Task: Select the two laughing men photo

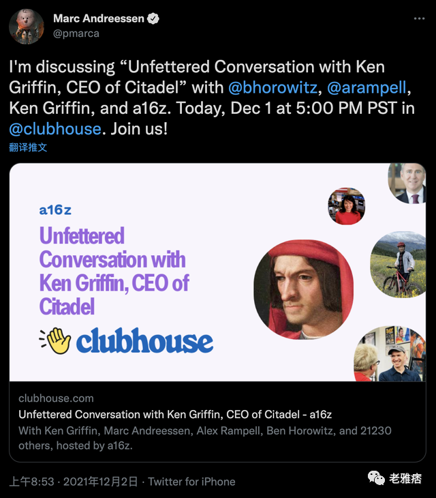Action: coord(394,355)
